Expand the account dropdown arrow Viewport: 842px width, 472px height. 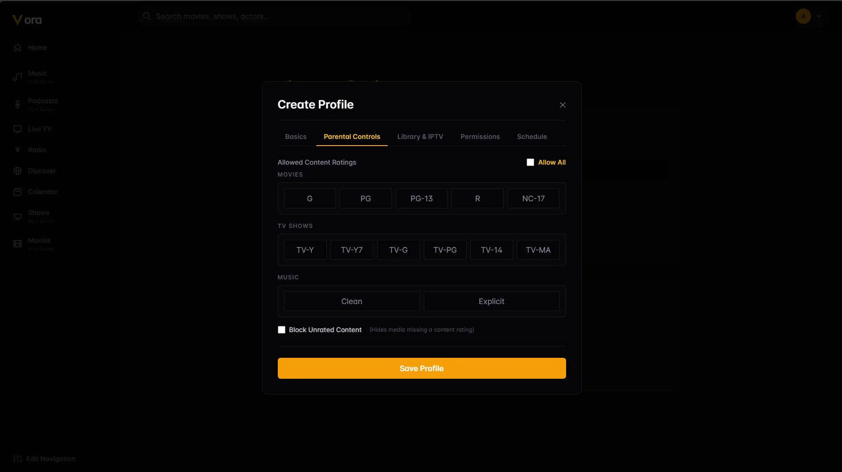[x=819, y=16]
